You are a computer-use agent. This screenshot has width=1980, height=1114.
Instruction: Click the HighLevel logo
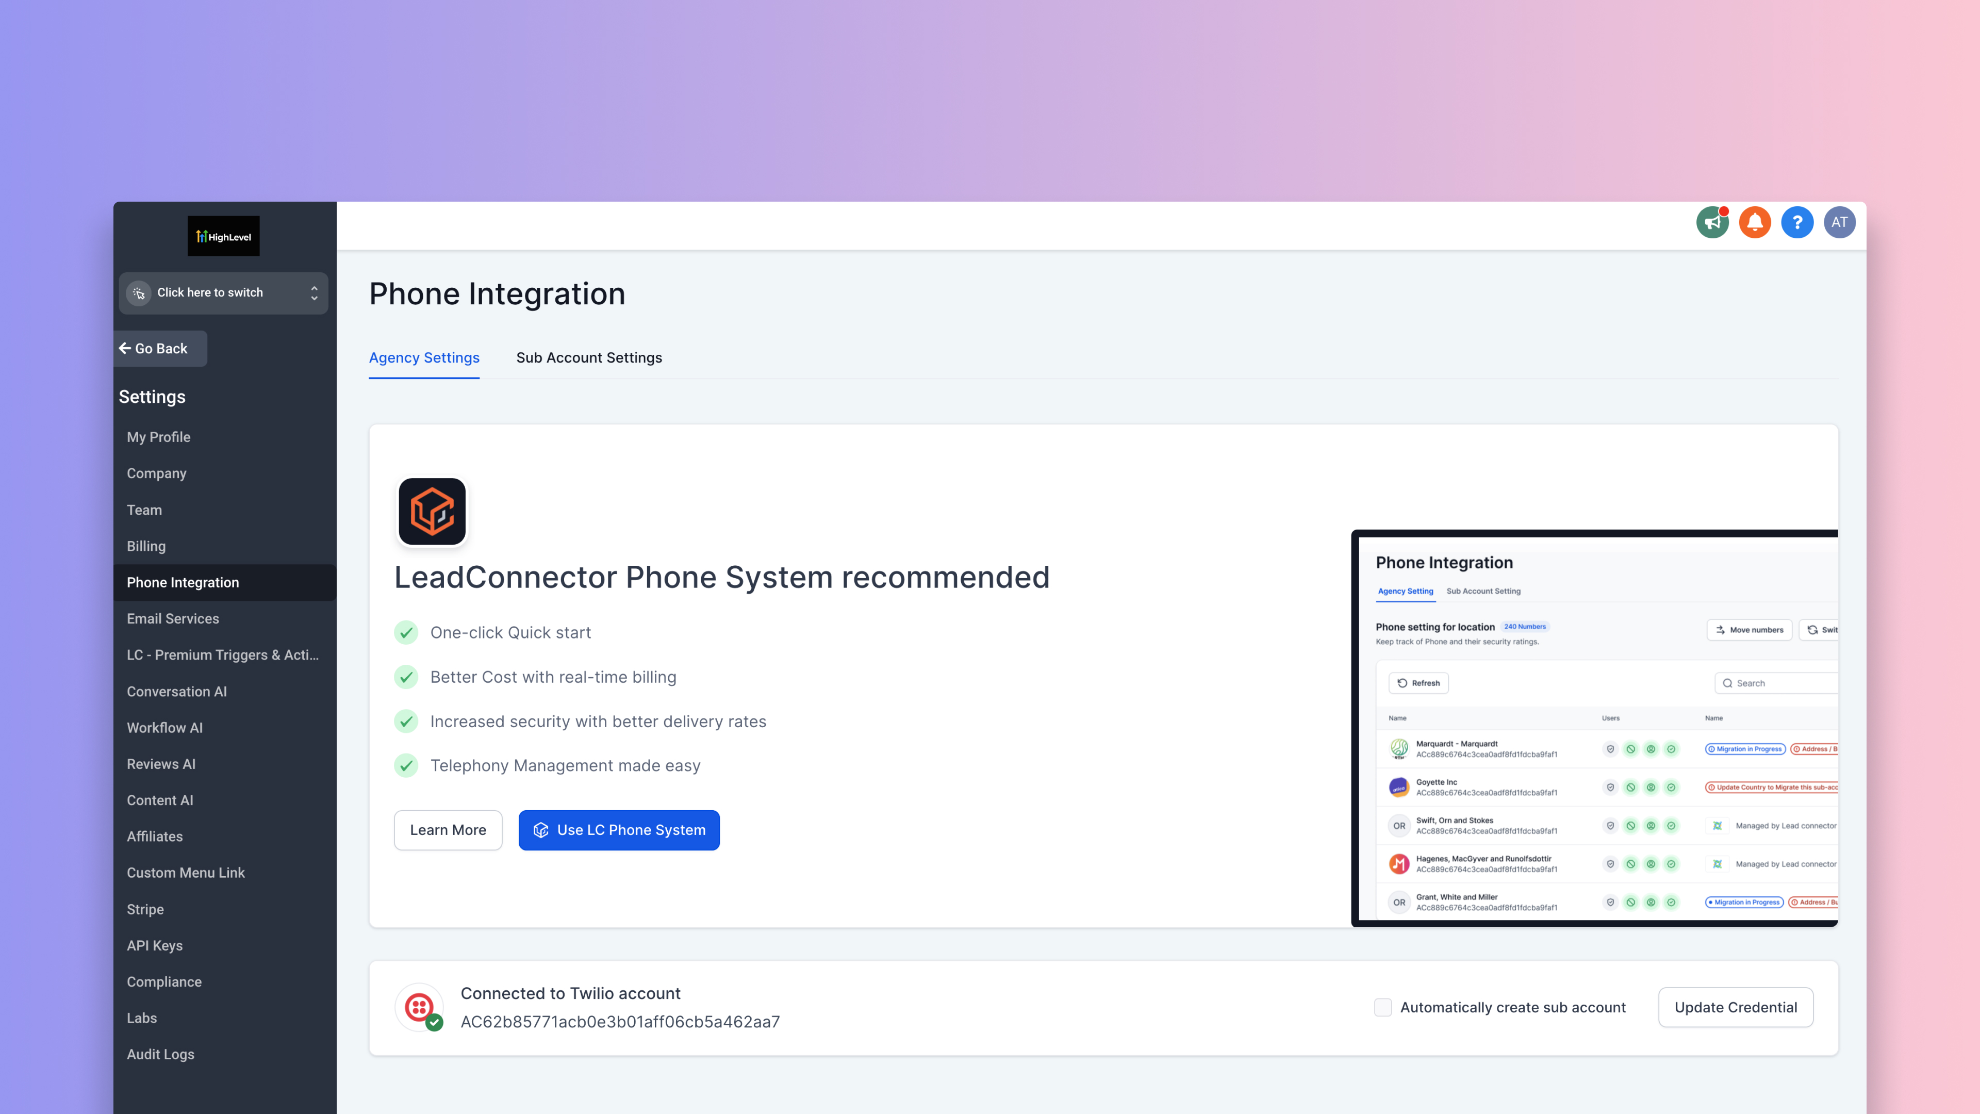(224, 236)
